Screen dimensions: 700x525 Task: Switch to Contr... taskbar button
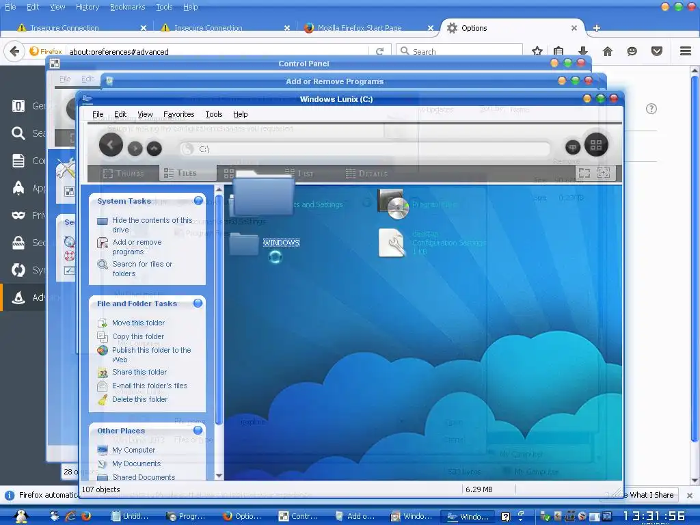(x=298, y=516)
